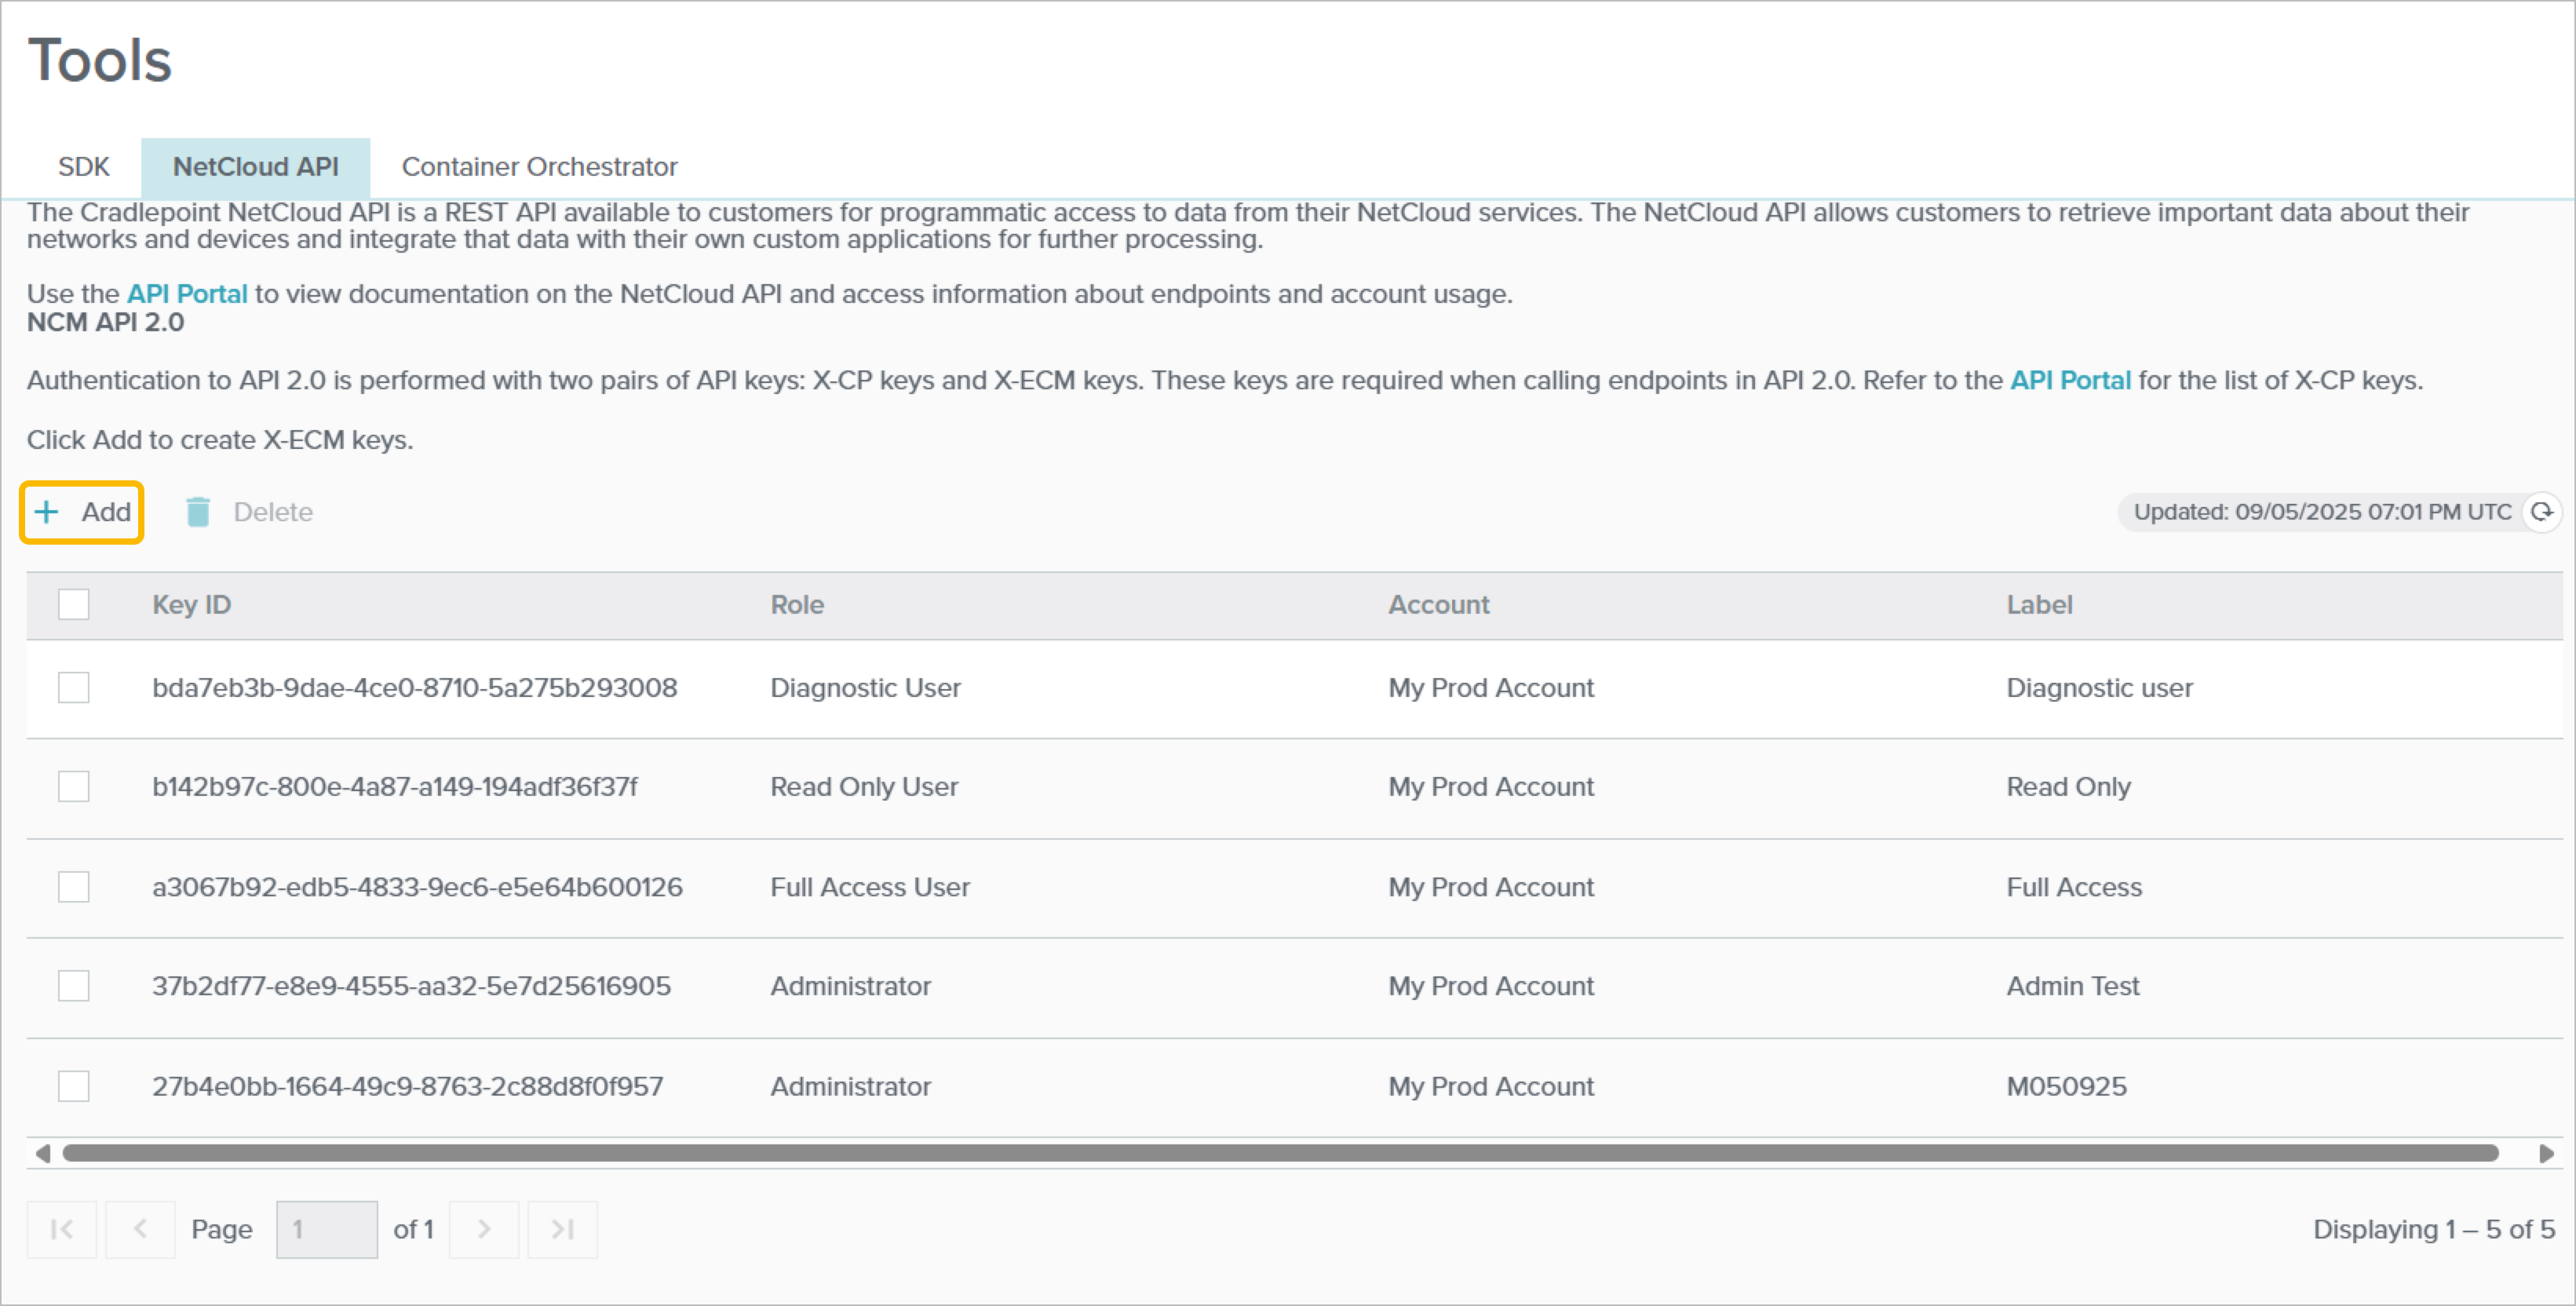Check the select-all checkbox in the table header
Screen dimensions: 2576x1306
pos(73,604)
